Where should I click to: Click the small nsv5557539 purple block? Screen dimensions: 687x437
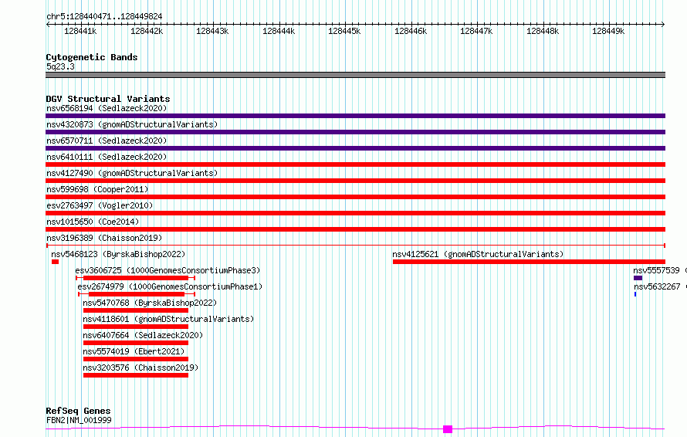click(638, 278)
